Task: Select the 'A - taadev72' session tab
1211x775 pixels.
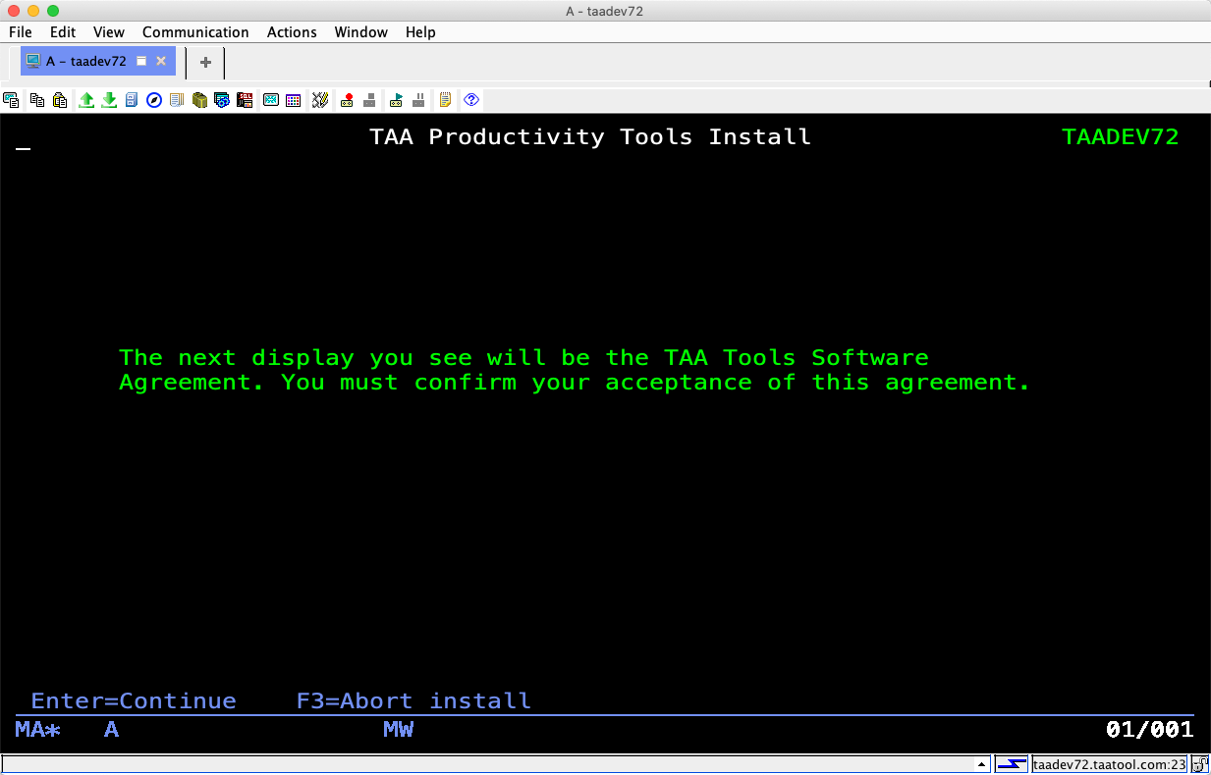Action: (x=86, y=61)
